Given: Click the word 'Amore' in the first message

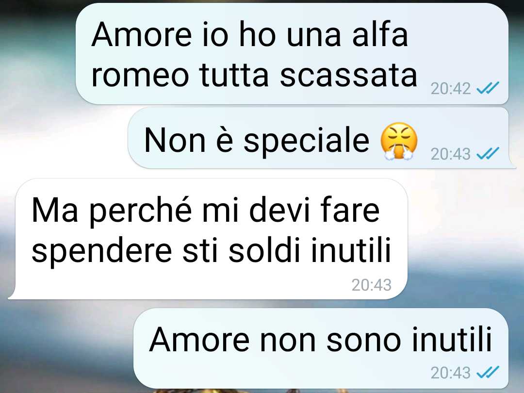Looking at the screenshot, I should (x=142, y=34).
